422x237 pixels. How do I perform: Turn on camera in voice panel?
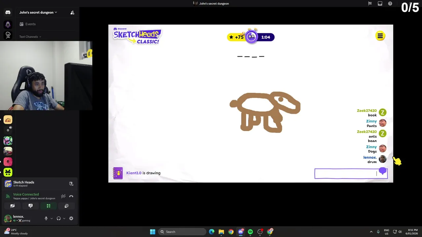(x=13, y=206)
